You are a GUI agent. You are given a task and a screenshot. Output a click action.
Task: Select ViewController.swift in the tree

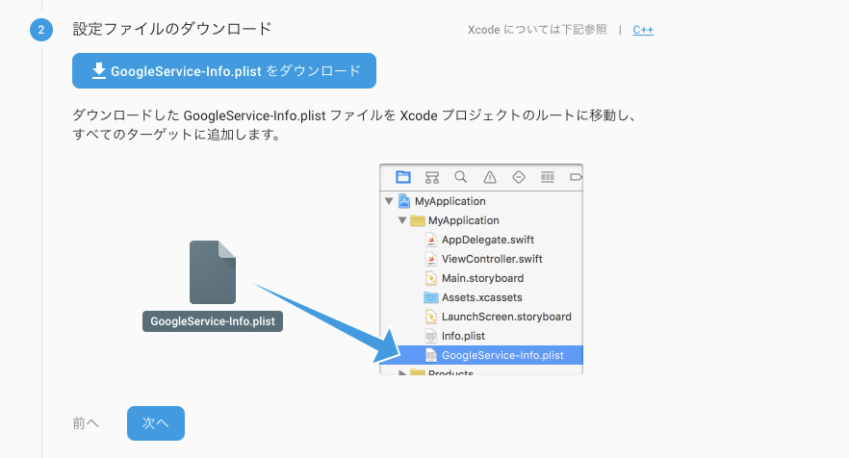point(492,259)
